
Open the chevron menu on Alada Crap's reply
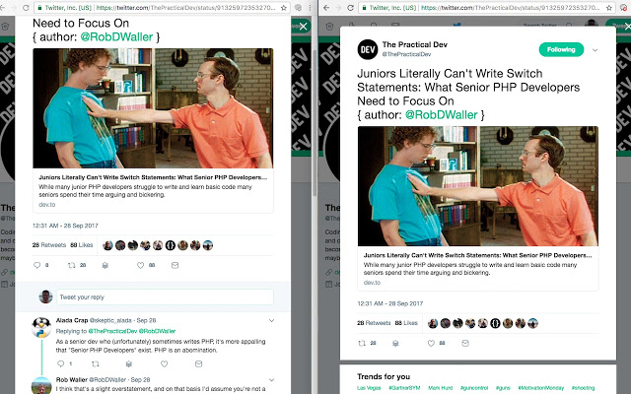[x=272, y=320]
